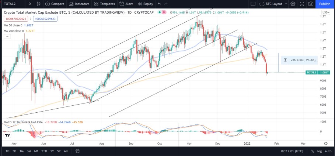Set the range to YTD

coord(44,151)
